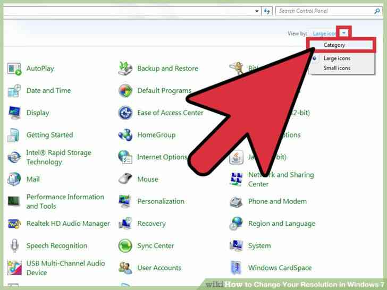This screenshot has width=387, height=290.
Task: Open the Display monitor icon
Action: (x=14, y=113)
